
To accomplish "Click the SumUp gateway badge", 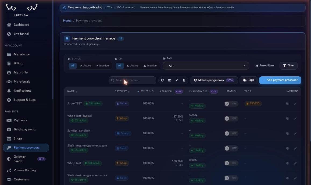I will pyautogui.click(x=123, y=133).
